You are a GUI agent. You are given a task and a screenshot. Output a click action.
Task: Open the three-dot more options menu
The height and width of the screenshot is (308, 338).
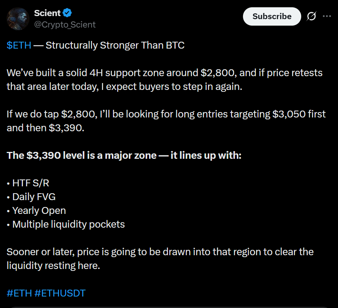[x=327, y=16]
